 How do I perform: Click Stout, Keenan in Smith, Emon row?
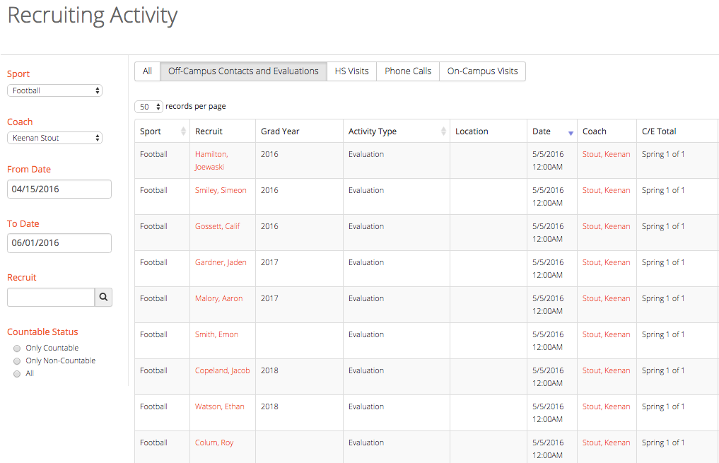pyautogui.click(x=606, y=334)
